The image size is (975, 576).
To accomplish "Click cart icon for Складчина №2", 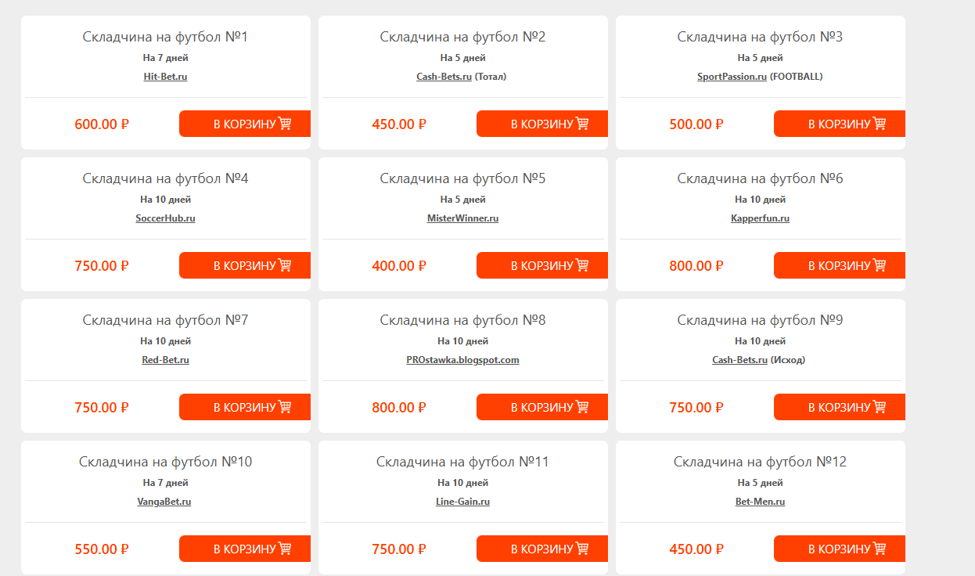I will coord(582,124).
